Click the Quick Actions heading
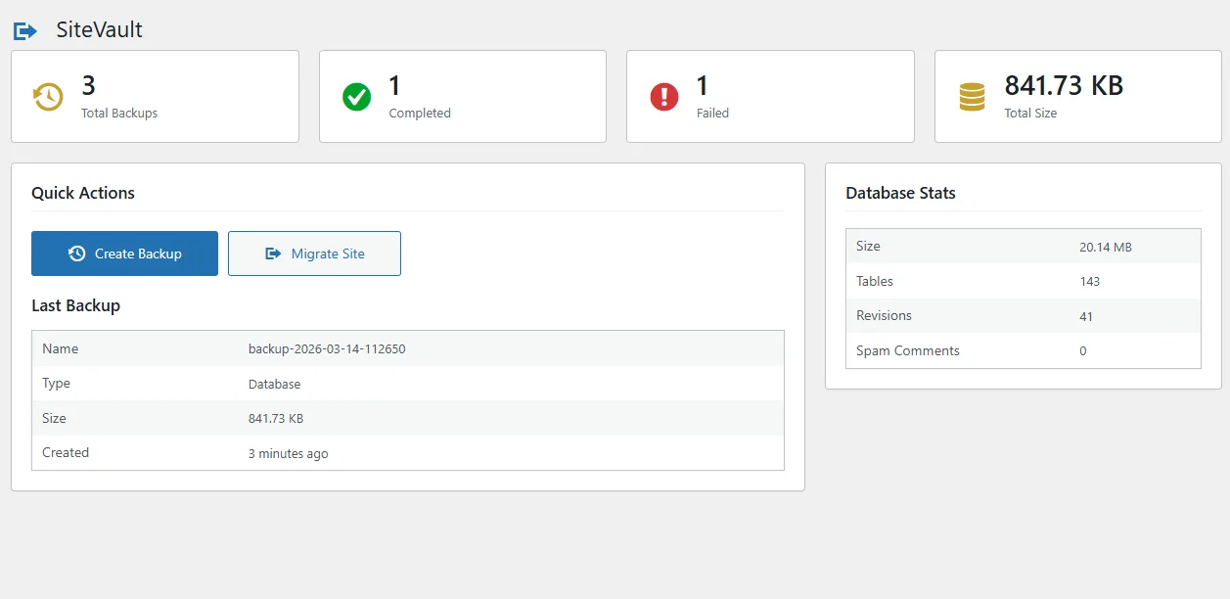Screen dimensions: 1230x599 (83, 193)
